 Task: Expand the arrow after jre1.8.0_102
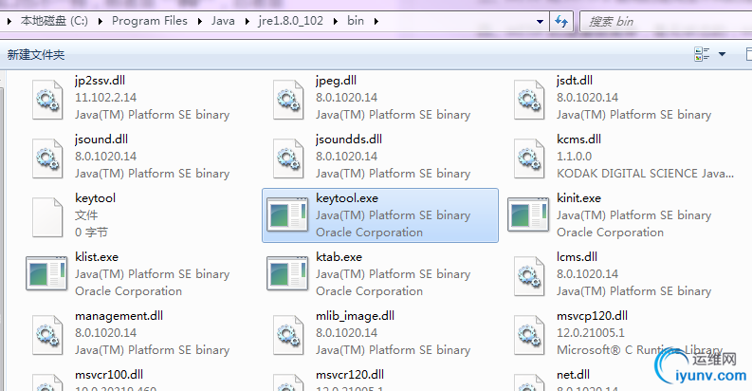tap(336, 21)
